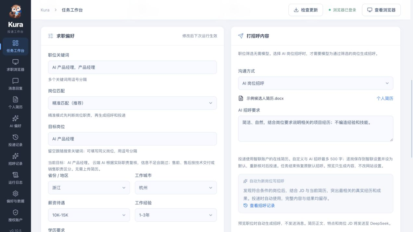The image size is (413, 232).
Task: Click the 自动为新岗位写招呼 sparkle icon
Action: coord(245,181)
